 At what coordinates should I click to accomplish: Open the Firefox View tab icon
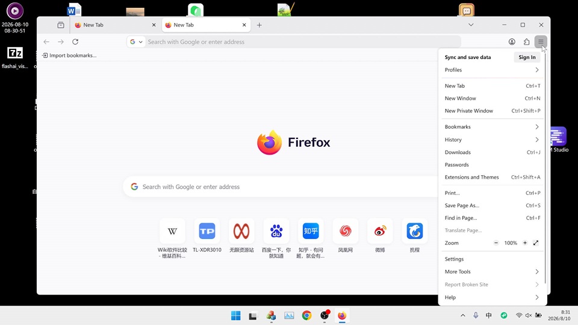pos(61,25)
